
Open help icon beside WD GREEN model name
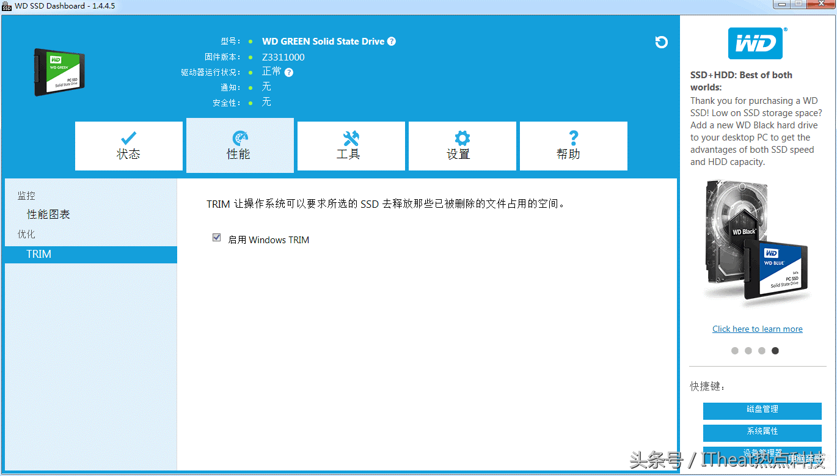pyautogui.click(x=392, y=42)
